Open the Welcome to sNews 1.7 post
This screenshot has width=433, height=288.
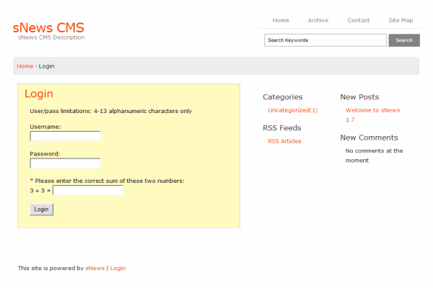[372, 110]
